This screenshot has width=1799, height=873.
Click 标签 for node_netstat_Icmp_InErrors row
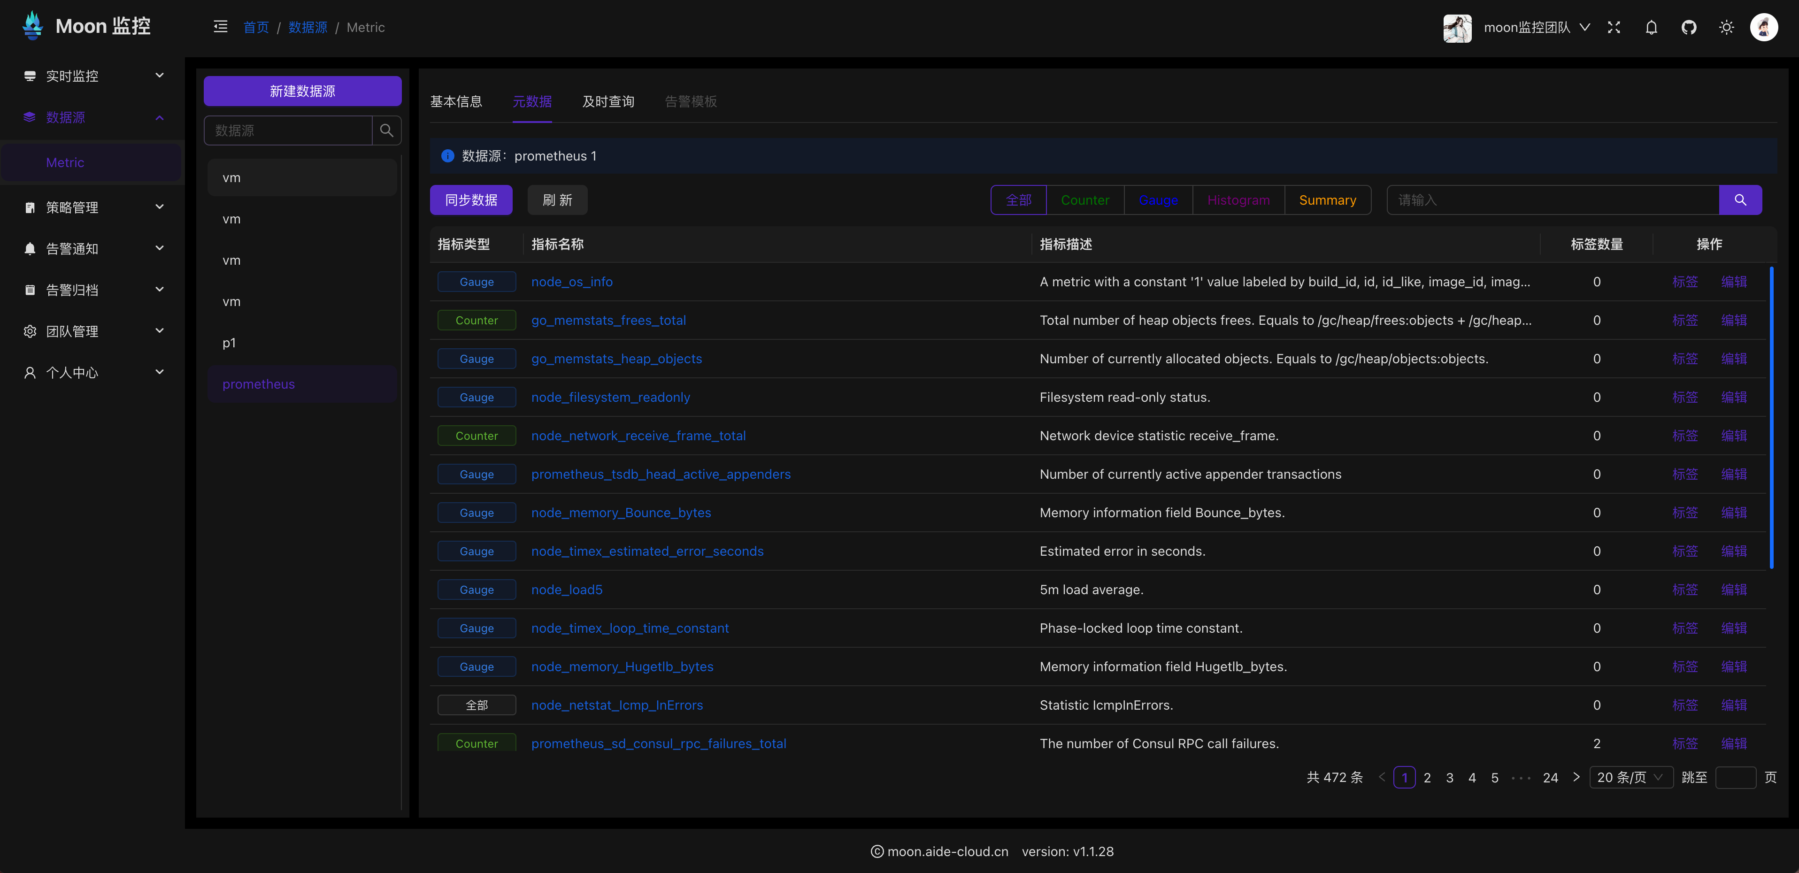tap(1684, 705)
